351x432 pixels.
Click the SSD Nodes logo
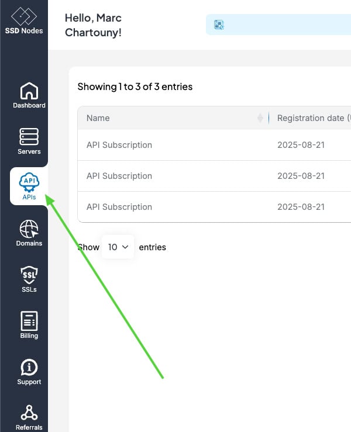pos(24,20)
